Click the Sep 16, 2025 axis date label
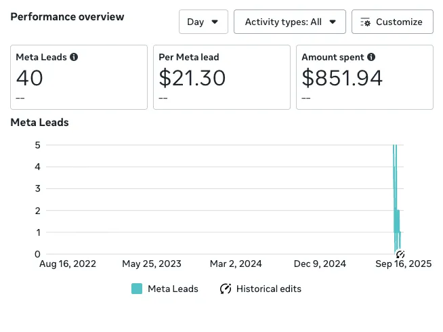Screen dimensions: 443x332 click(x=403, y=264)
